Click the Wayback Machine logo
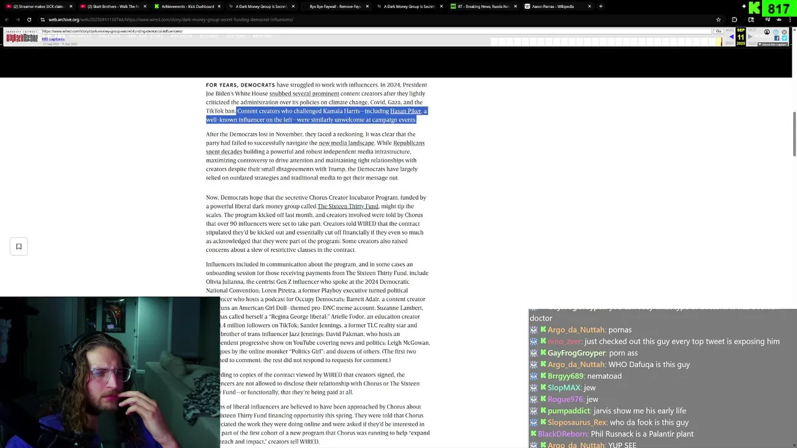797x448 pixels. pos(22,38)
